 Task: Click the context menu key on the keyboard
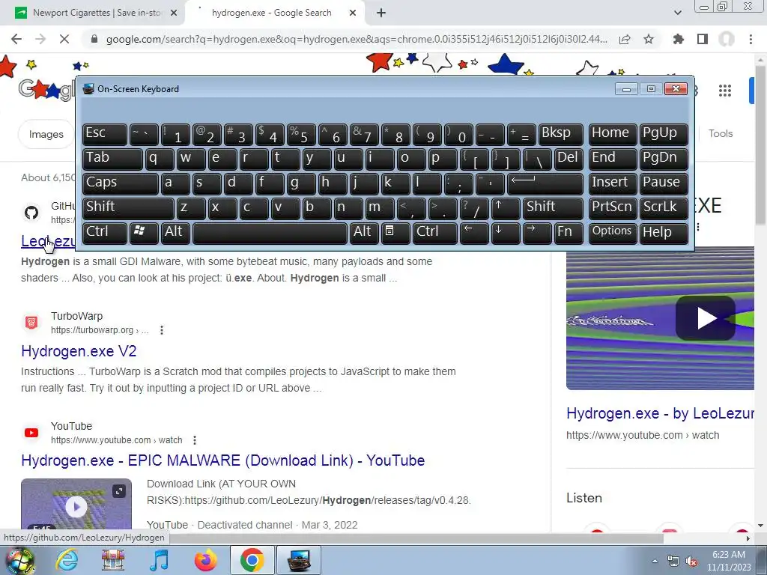click(395, 233)
